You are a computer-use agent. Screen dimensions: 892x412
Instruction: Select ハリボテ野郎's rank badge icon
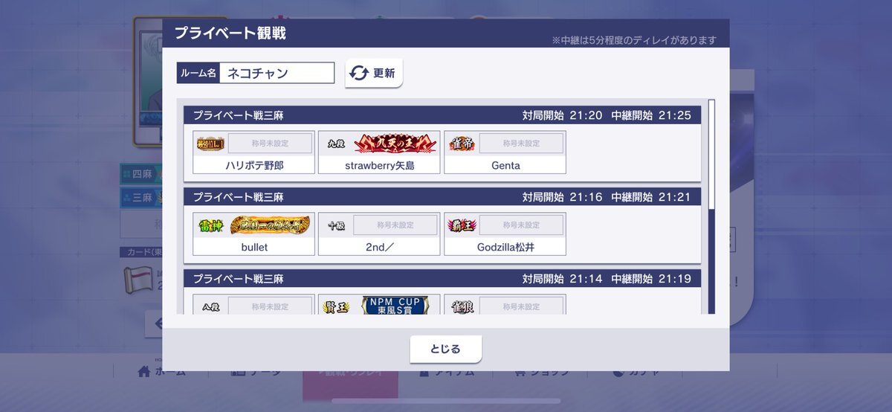[x=211, y=144]
